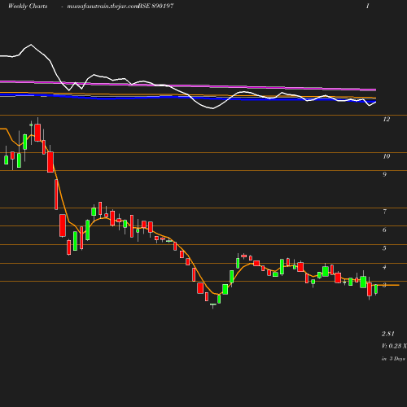This screenshot has width=407, height=407.
Task: Click the '5' price axis label
Action: pyautogui.click(x=384, y=248)
